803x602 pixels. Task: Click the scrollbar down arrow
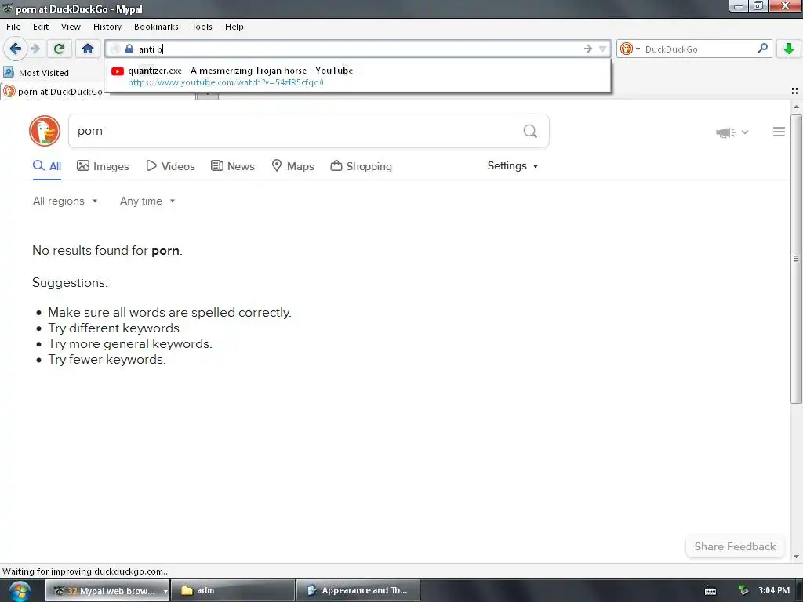pos(796,557)
